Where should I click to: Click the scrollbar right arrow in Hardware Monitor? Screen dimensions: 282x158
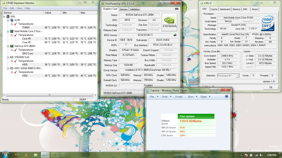[x=95, y=95]
